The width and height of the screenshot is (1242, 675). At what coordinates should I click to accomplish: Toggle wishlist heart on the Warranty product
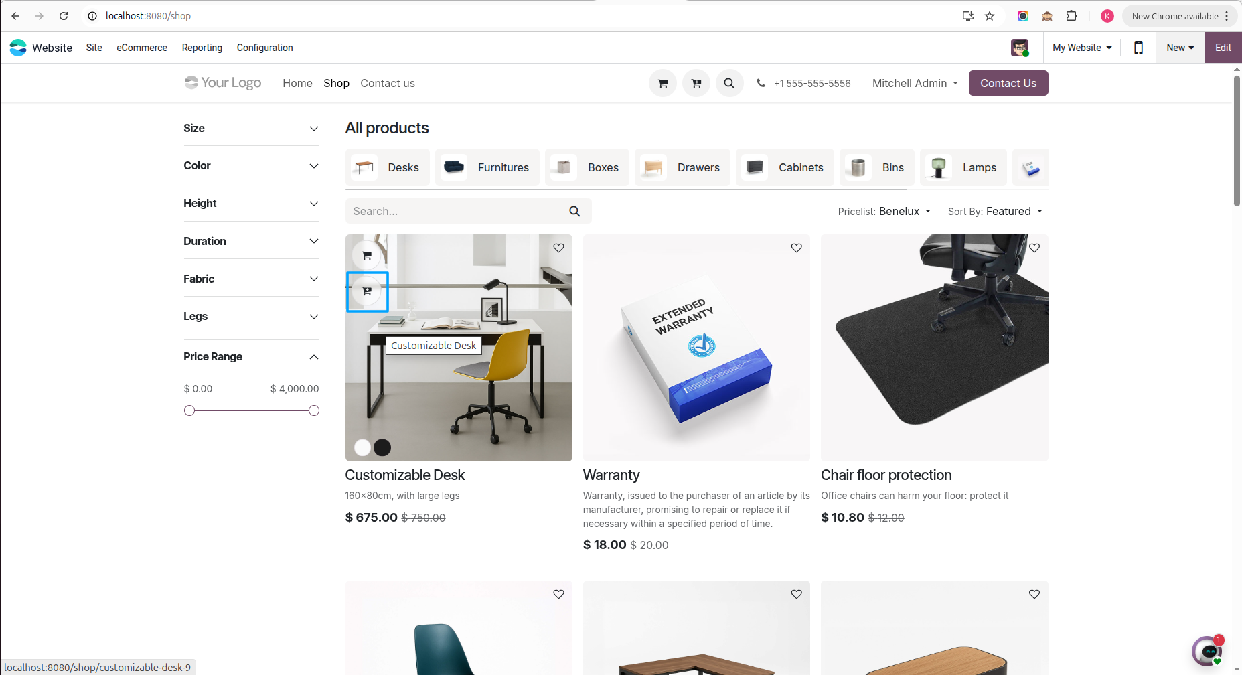tap(796, 248)
